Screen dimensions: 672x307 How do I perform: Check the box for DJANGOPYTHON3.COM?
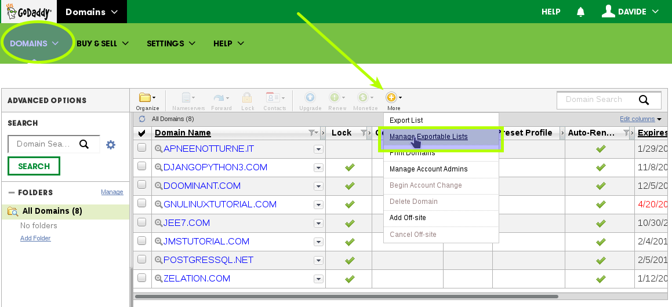tap(142, 166)
